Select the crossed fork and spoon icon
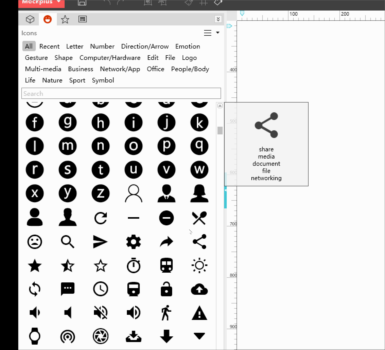Image resolution: width=385 pixels, height=350 pixels. pyautogui.click(x=199, y=218)
